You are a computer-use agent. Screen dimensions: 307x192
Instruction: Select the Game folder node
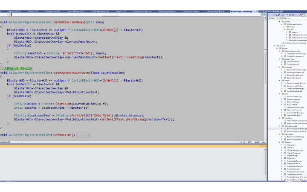pos(287,80)
